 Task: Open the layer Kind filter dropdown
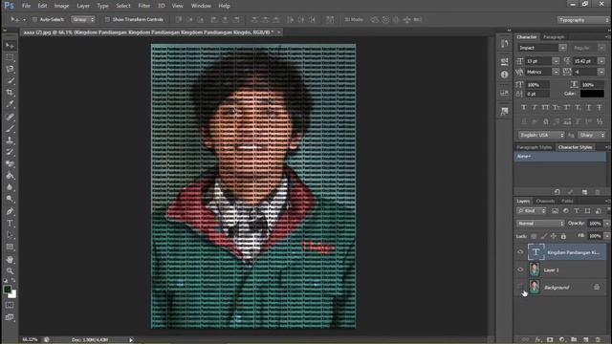532,211
